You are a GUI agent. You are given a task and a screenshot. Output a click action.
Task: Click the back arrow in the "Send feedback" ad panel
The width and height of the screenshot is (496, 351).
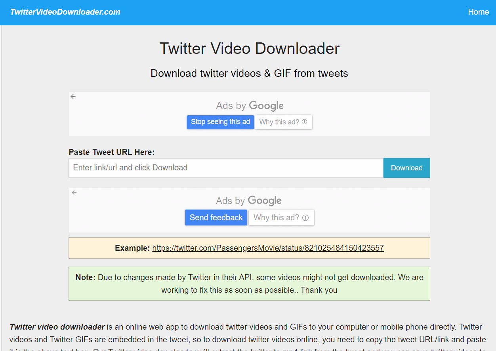(74, 193)
